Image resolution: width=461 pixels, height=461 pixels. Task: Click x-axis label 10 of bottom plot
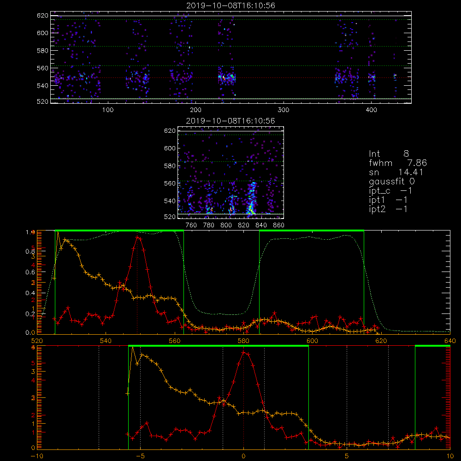tap(450, 456)
